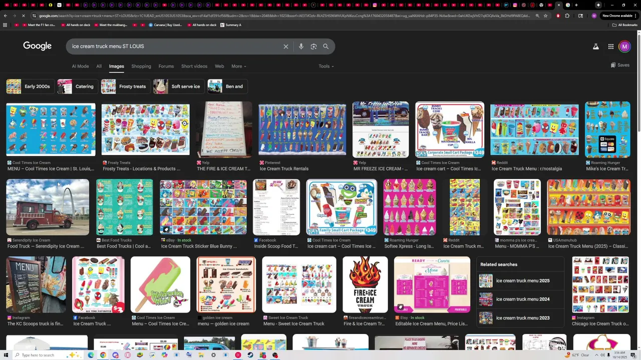Open the Fire & Ice Cream Truck logo thumbnail
Viewport: 641px width, 360px height.
365,284
